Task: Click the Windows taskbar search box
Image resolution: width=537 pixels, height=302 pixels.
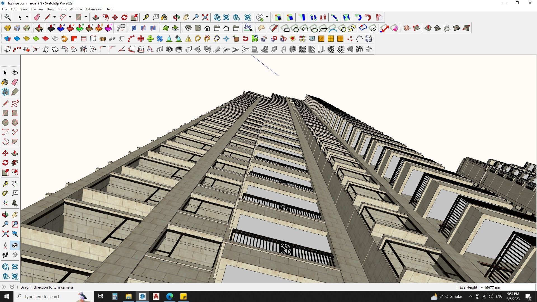Action: tap(54, 296)
